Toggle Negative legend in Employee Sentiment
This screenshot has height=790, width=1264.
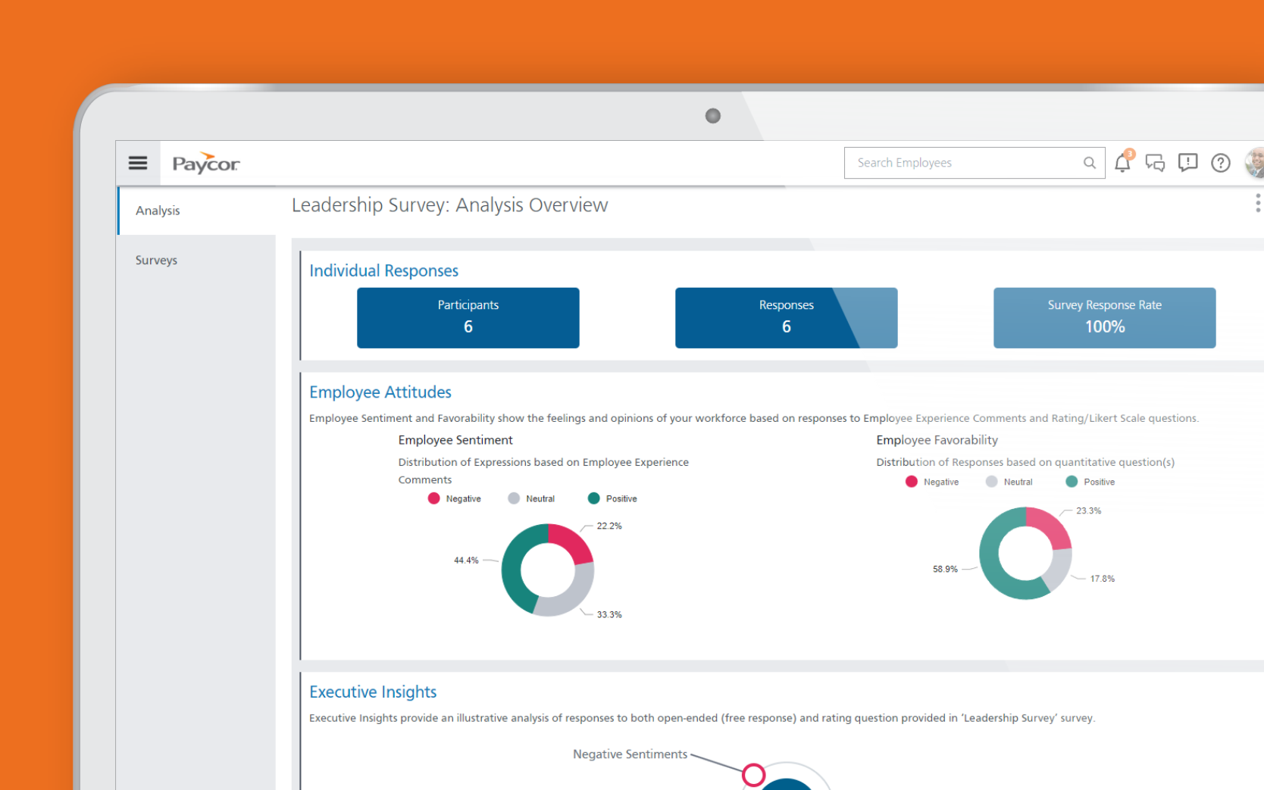coord(455,498)
